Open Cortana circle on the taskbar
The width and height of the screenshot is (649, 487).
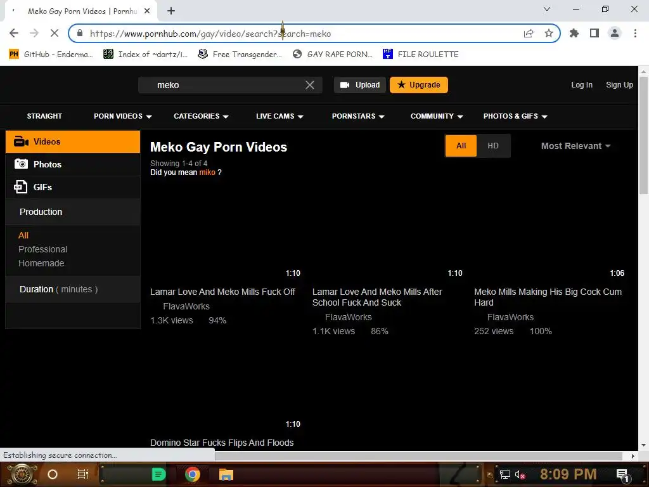click(x=53, y=474)
